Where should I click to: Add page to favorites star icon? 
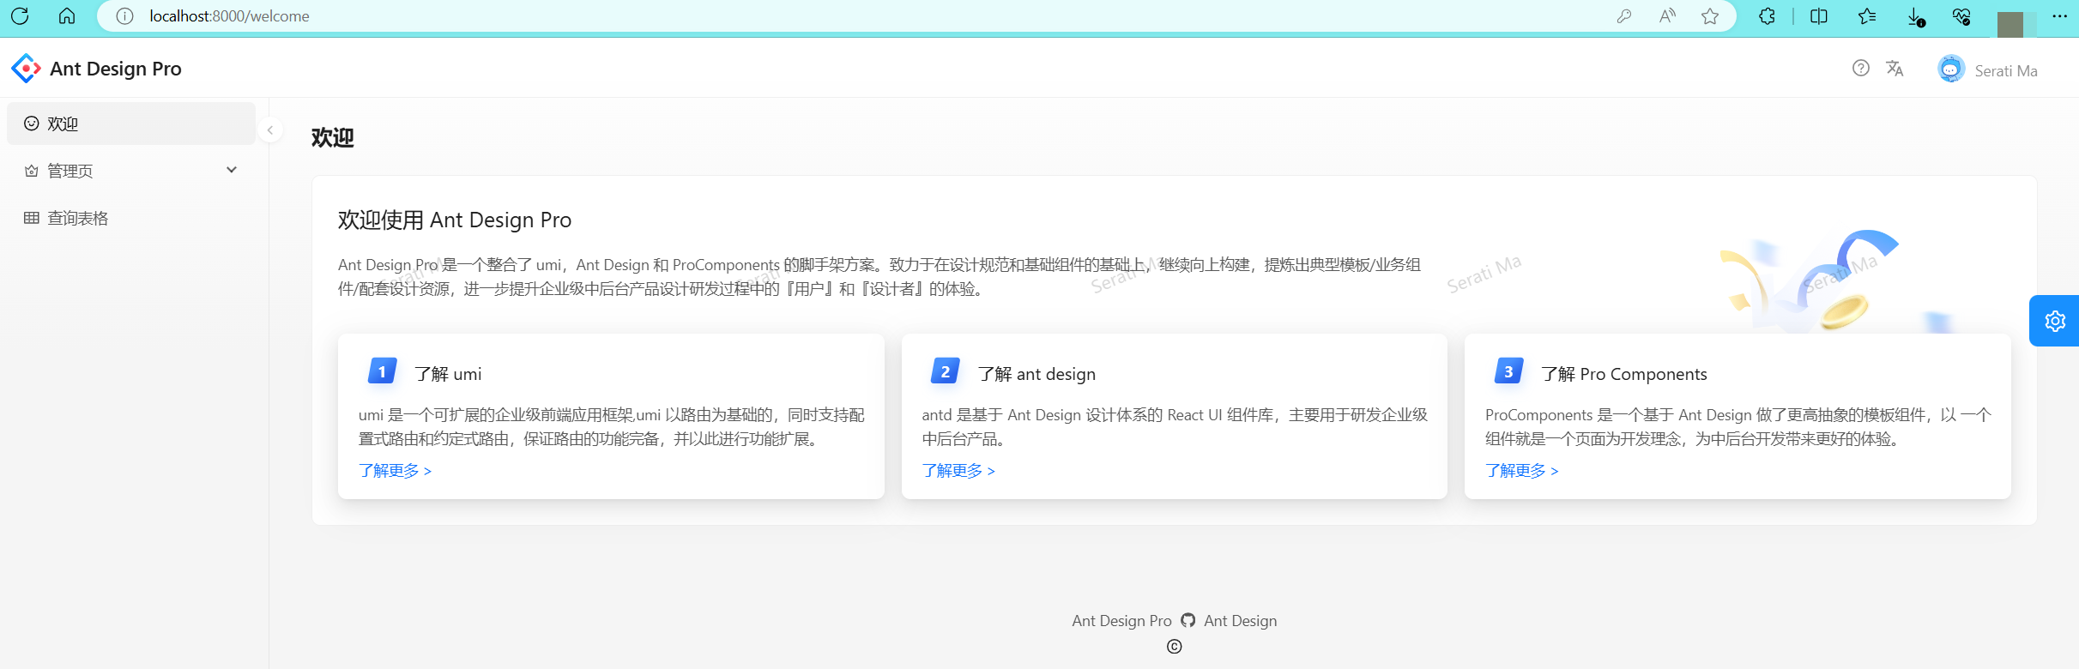[1710, 16]
